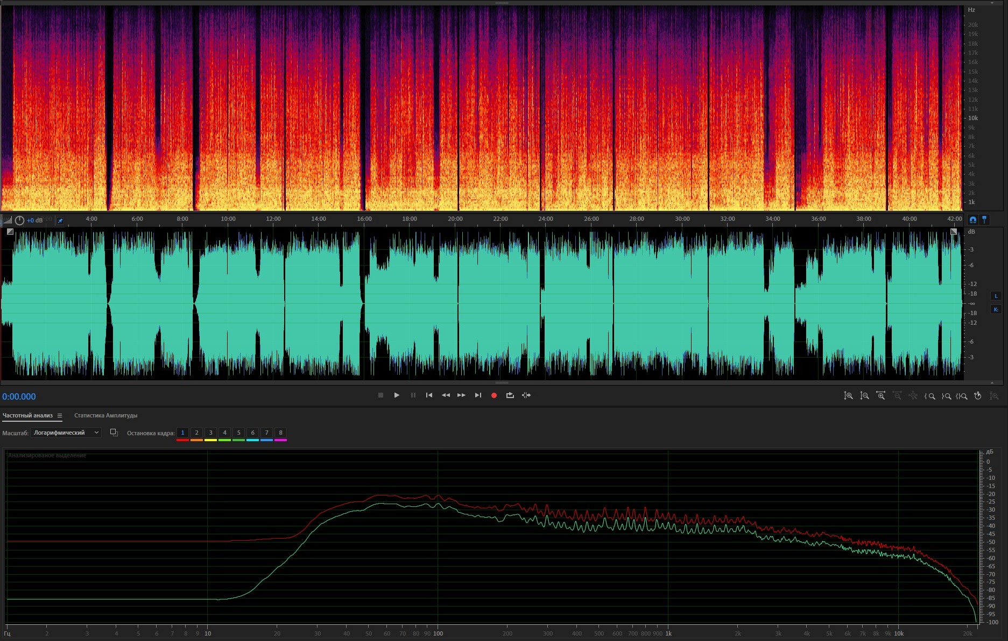This screenshot has width=1008, height=641.
Task: Zoom out time icon
Action: [x=897, y=396]
